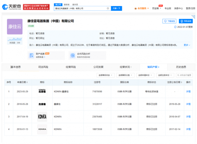Open the 百宝箱 dropdown menu

[x=157, y=9]
